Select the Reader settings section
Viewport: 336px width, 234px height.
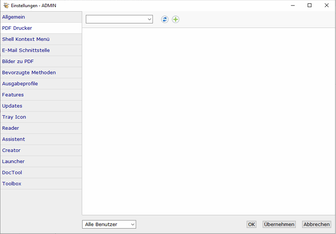tap(41, 128)
